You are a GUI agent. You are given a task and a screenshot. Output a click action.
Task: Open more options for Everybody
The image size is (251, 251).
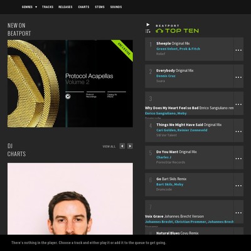tap(238, 77)
